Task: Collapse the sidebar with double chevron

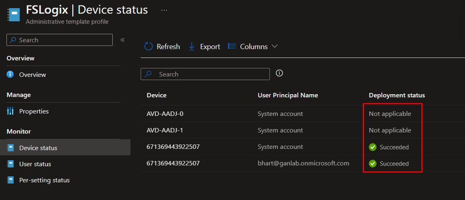Action: [x=122, y=40]
